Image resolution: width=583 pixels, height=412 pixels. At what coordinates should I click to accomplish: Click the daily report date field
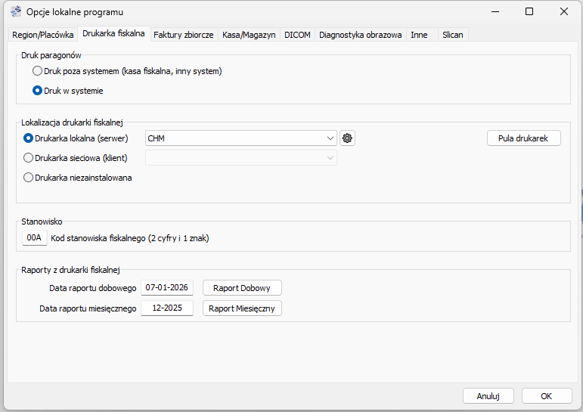tap(167, 288)
